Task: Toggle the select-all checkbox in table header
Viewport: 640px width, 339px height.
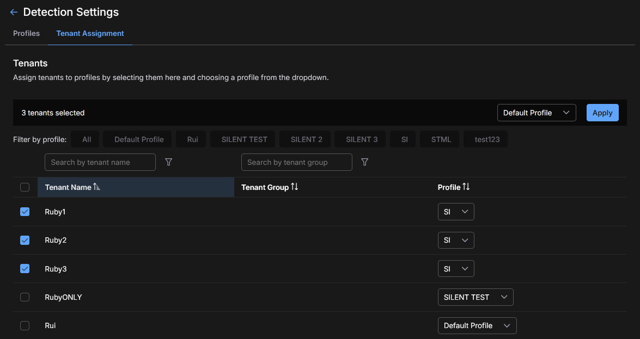Action: click(x=25, y=187)
